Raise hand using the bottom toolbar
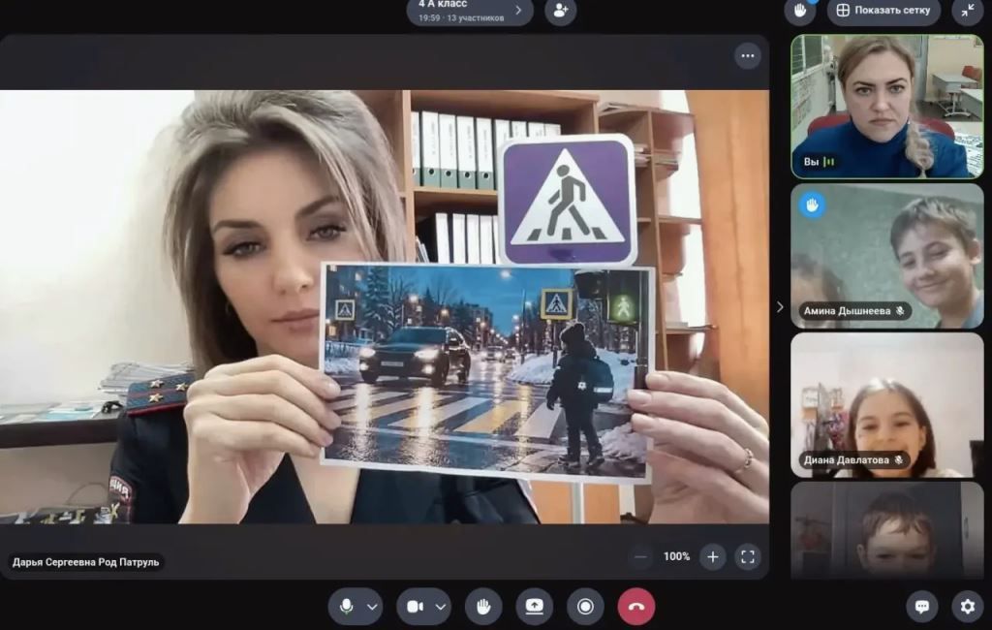 483,607
